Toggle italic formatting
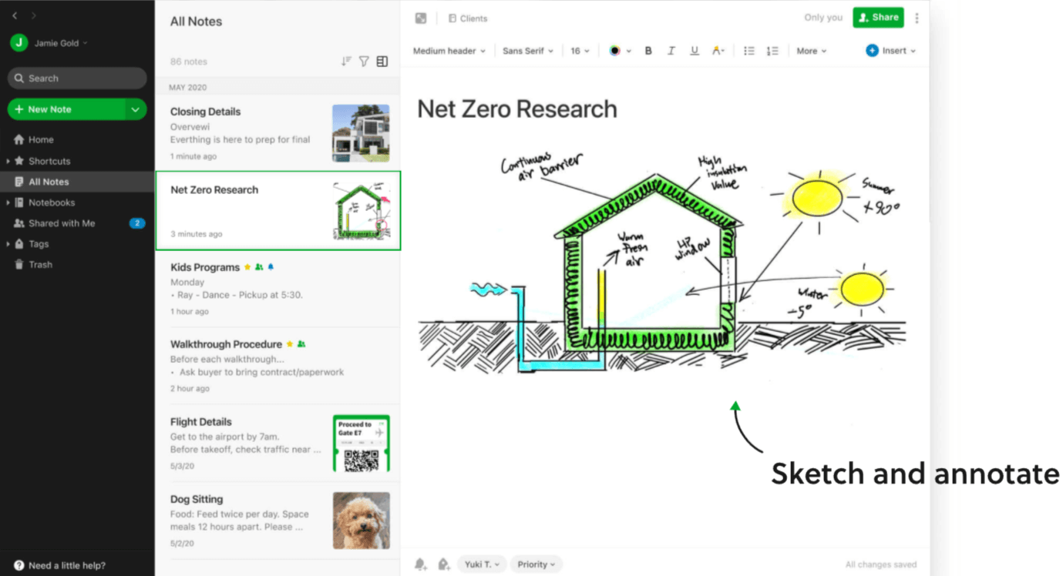 (671, 51)
